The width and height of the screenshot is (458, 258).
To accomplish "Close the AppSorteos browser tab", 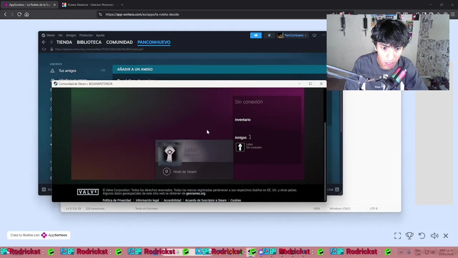I will [x=54, y=5].
